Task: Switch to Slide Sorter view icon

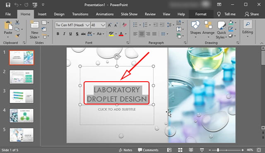Action: (x=180, y=150)
